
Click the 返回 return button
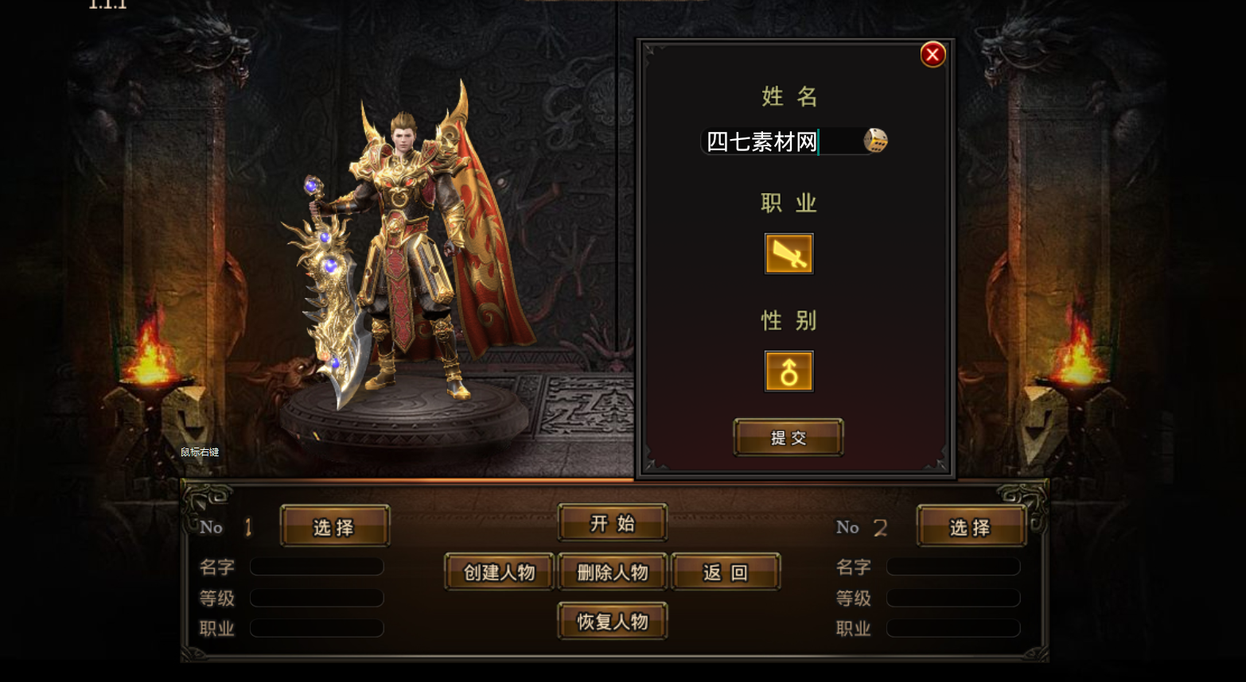[x=726, y=572]
